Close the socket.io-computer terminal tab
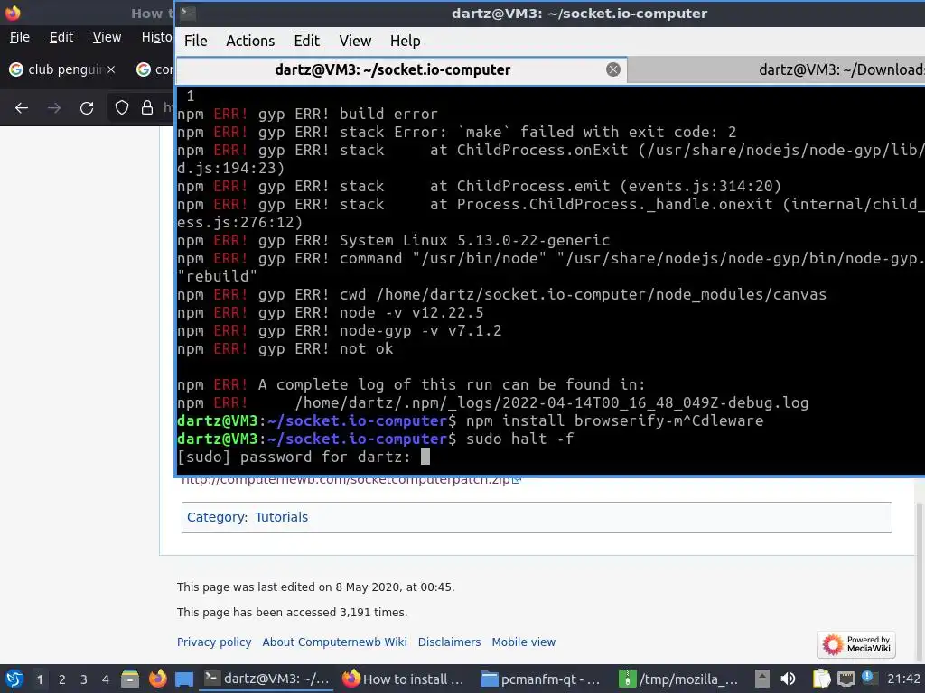Screen dimensions: 925x693 613,69
